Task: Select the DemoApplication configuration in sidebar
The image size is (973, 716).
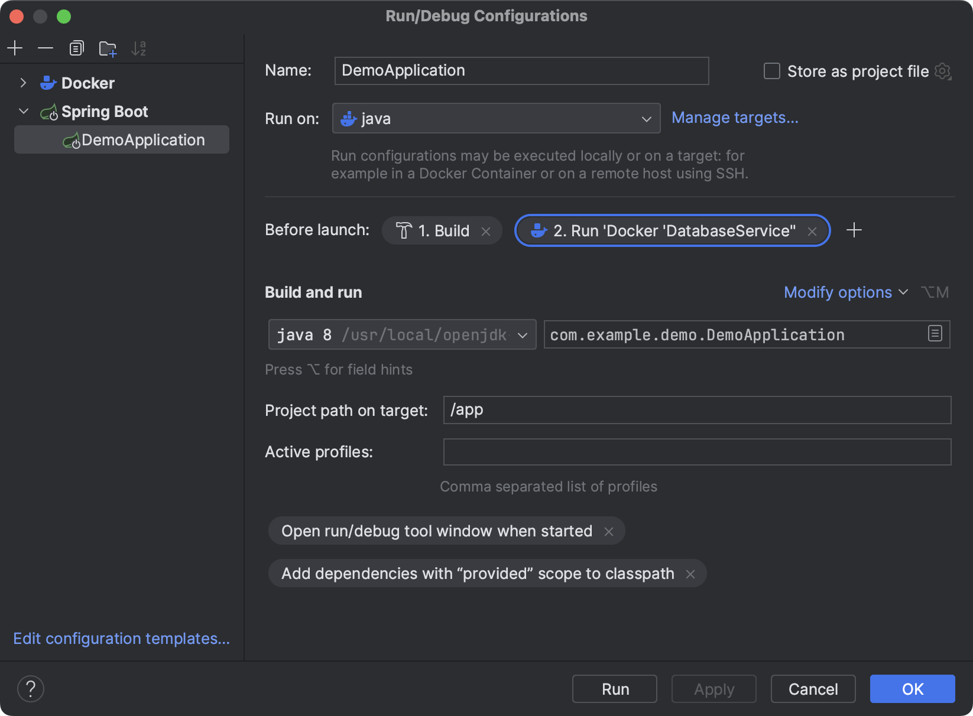Action: click(x=143, y=139)
